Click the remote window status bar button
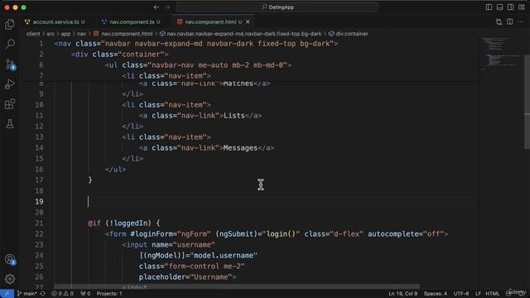The image size is (530, 298). point(7,294)
